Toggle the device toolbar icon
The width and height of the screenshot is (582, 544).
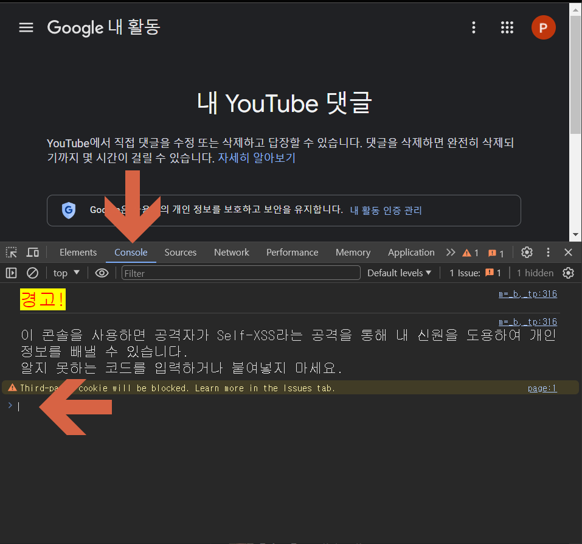coord(33,253)
